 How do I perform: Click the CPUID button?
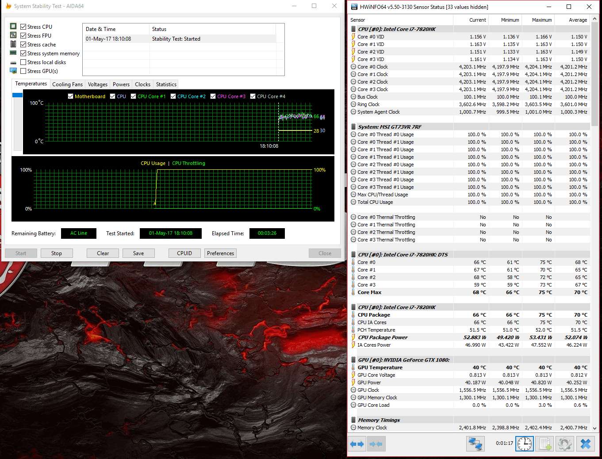[x=184, y=253]
